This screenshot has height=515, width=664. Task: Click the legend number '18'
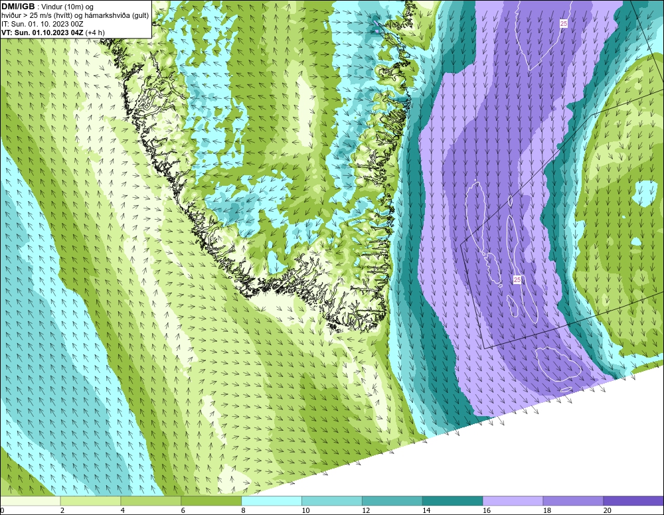[547, 510]
